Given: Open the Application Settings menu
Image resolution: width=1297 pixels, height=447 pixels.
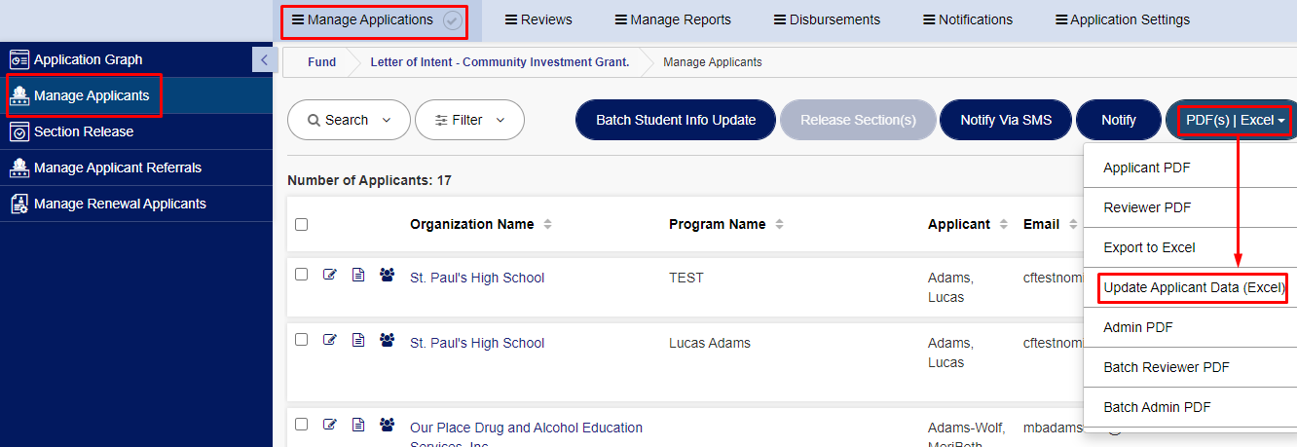Looking at the screenshot, I should (1123, 19).
